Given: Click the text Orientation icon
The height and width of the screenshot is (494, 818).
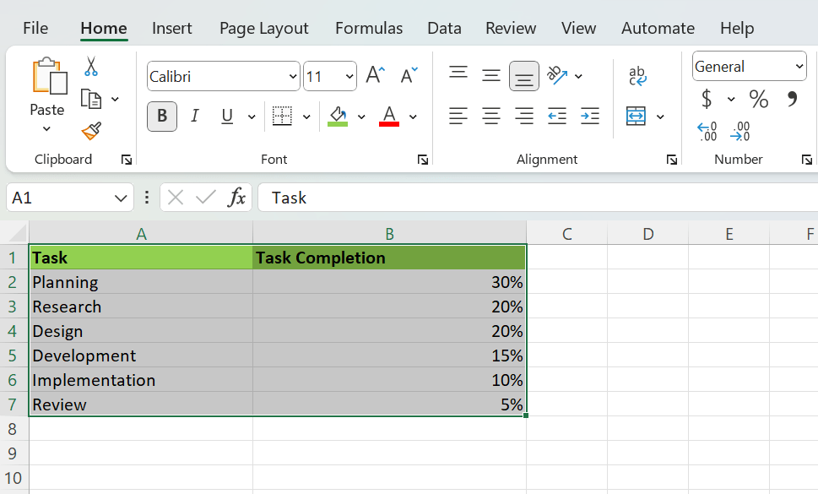Looking at the screenshot, I should (x=556, y=76).
